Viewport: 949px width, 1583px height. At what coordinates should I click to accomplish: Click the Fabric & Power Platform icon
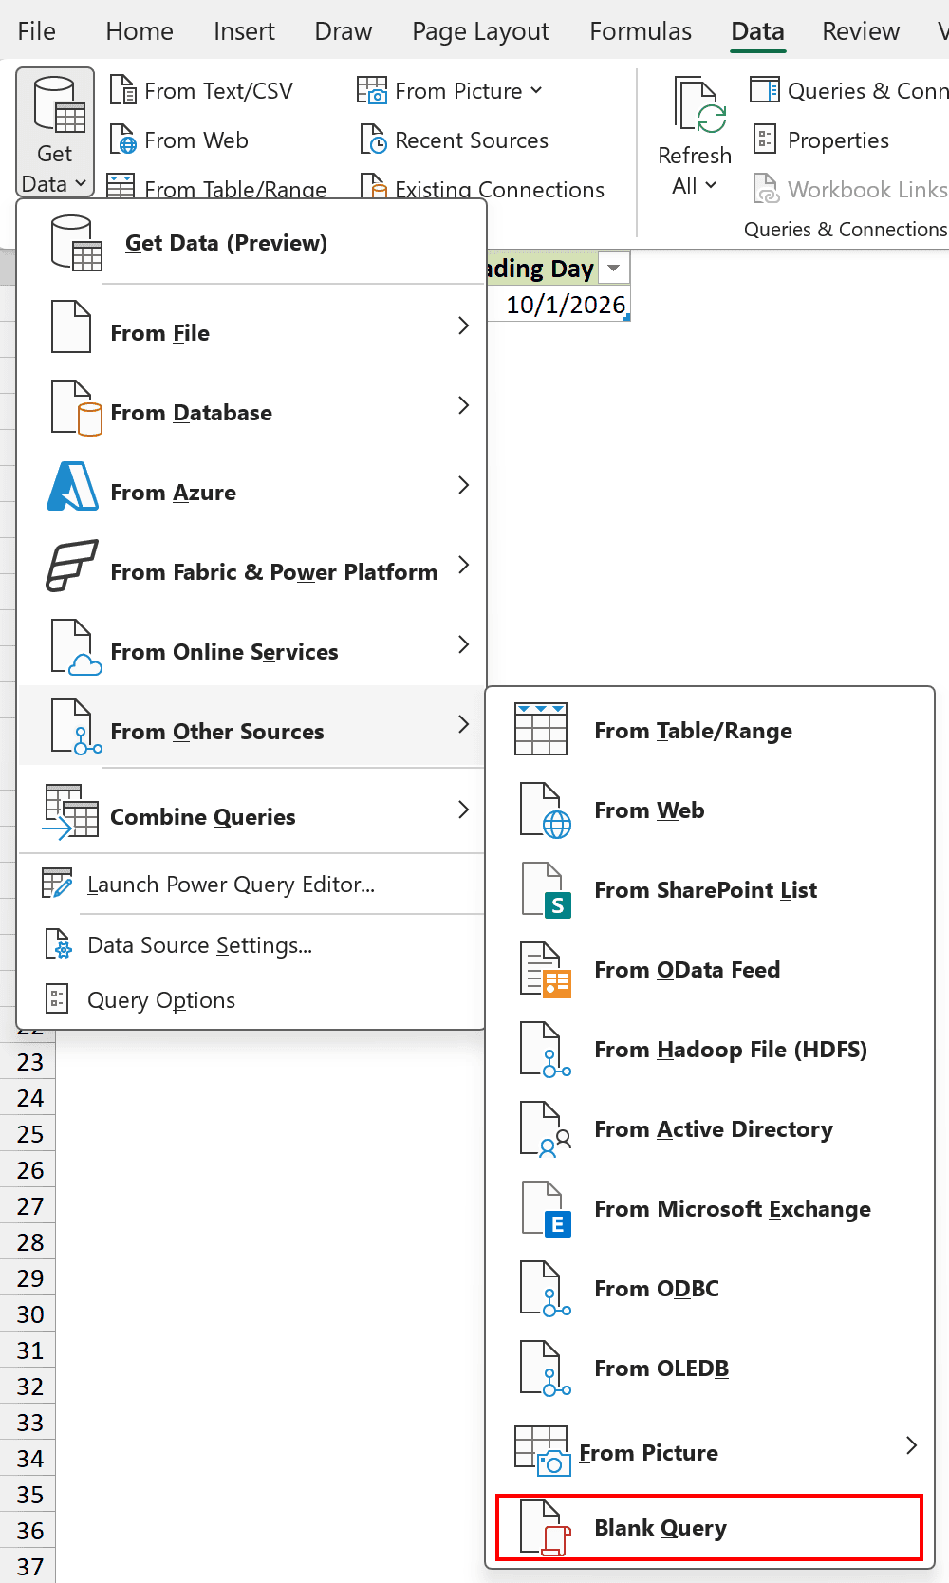(72, 567)
